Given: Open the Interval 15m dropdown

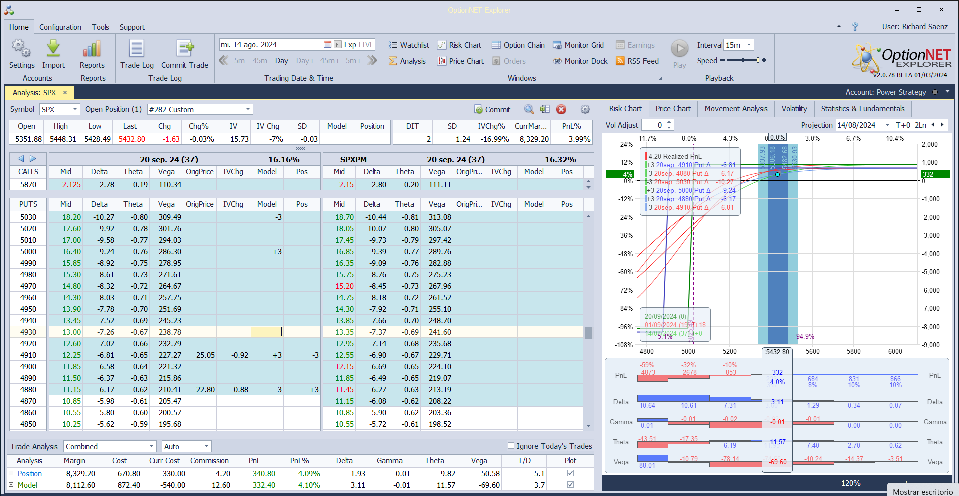Looking at the screenshot, I should pos(749,45).
